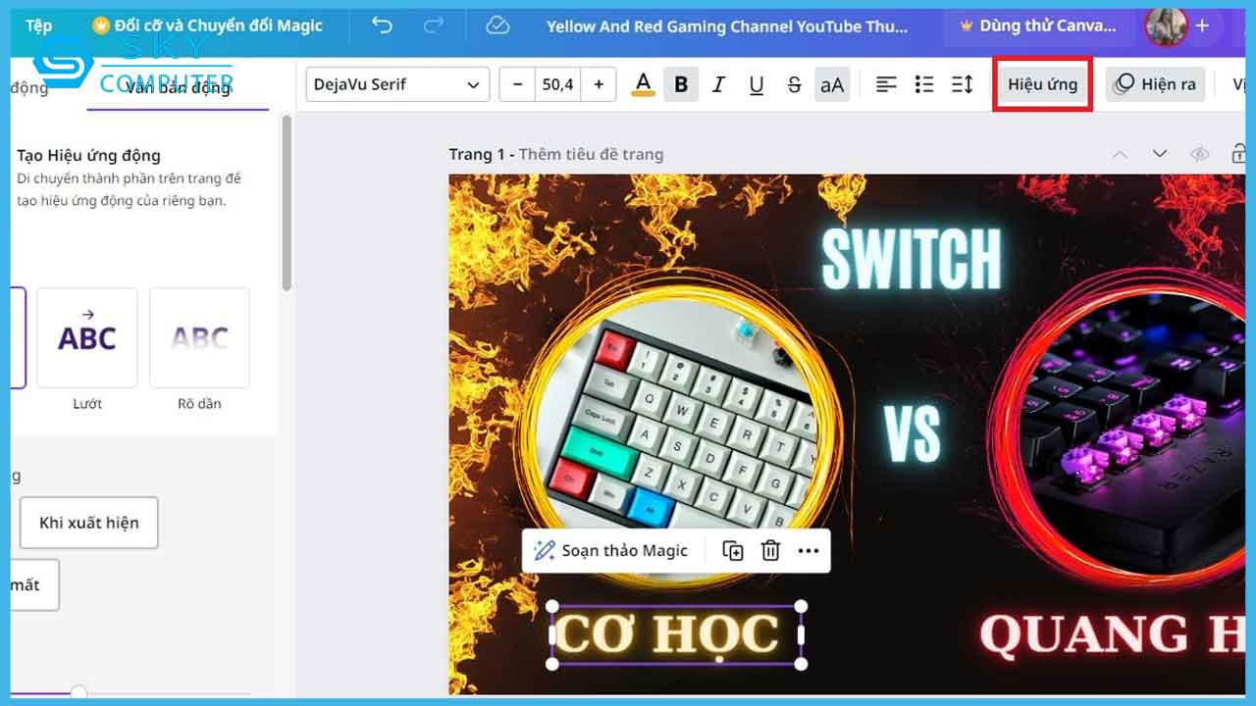Screen dimensions: 1256x706
Task: Toggle strikethrough formatting
Action: coord(794,84)
